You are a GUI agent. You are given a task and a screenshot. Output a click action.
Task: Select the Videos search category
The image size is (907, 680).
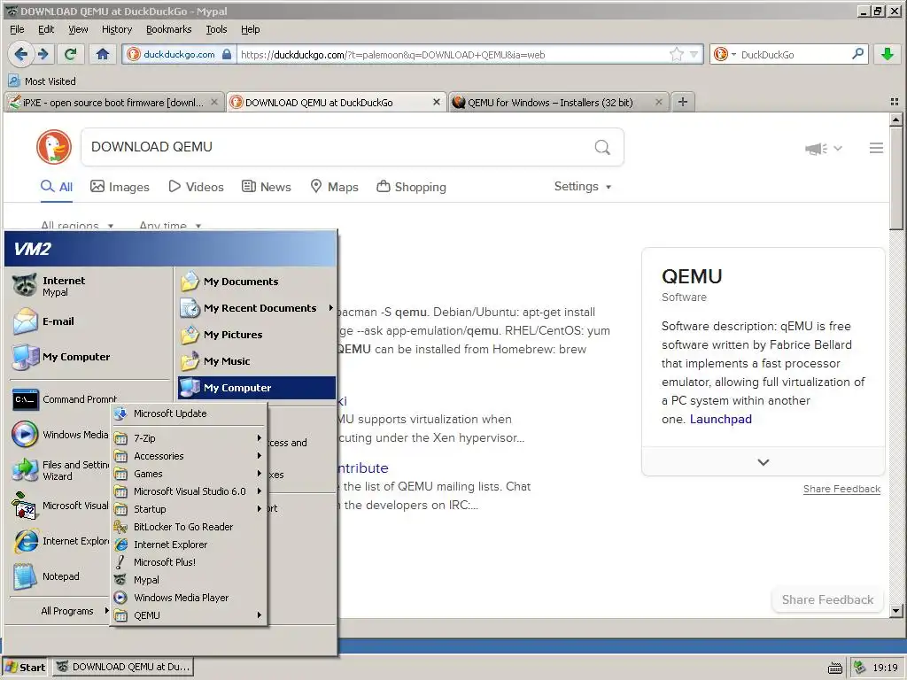(x=196, y=187)
